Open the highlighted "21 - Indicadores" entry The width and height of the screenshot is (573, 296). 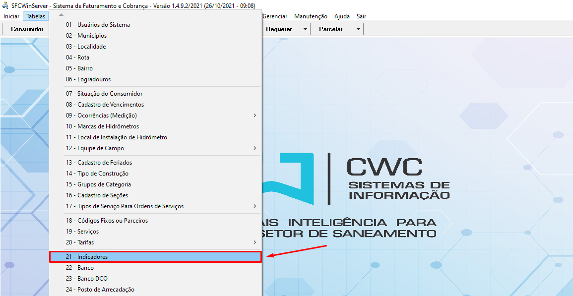(x=87, y=256)
